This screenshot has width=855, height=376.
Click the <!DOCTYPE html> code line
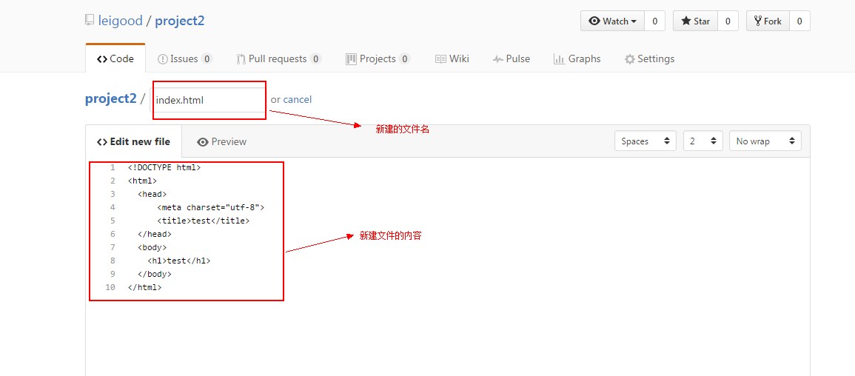[x=164, y=168]
